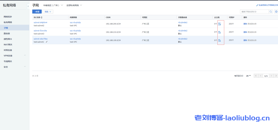Open 路由表 in the sidebar
This screenshot has height=130, width=278.
tap(7, 33)
